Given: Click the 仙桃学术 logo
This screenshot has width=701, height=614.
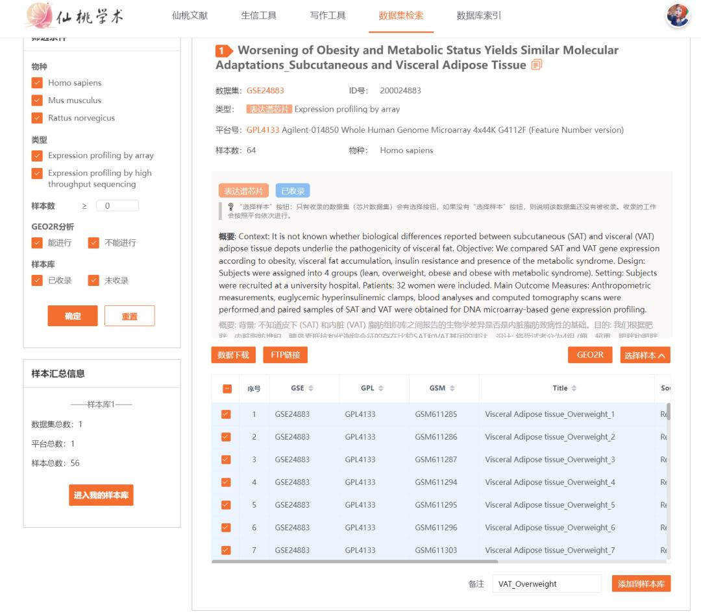Looking at the screenshot, I should pyautogui.click(x=74, y=16).
